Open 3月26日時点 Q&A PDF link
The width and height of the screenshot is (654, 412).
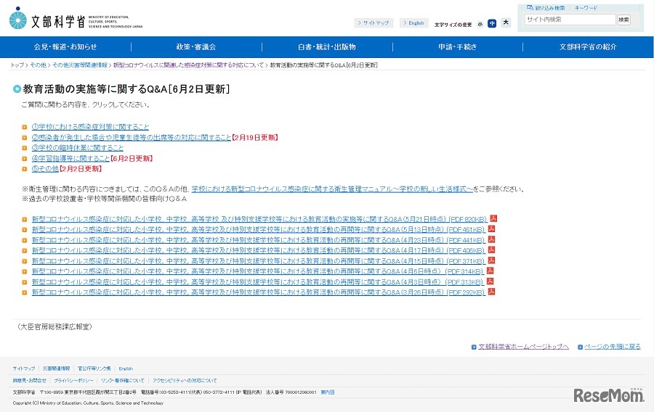pos(259,292)
